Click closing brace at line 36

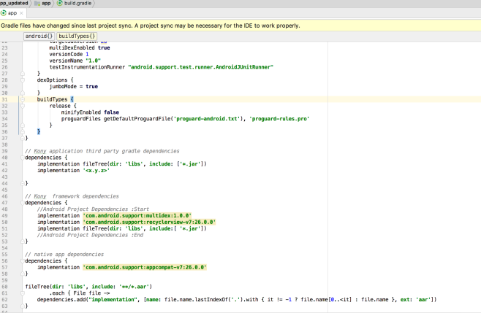tap(39, 131)
